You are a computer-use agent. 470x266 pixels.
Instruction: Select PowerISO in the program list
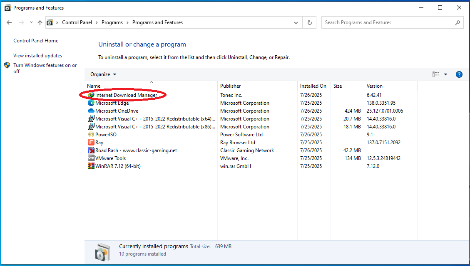tap(106, 135)
